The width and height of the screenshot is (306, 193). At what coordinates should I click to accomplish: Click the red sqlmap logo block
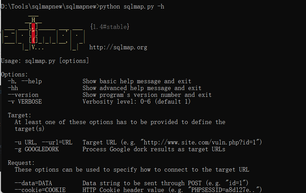(x=33, y=33)
